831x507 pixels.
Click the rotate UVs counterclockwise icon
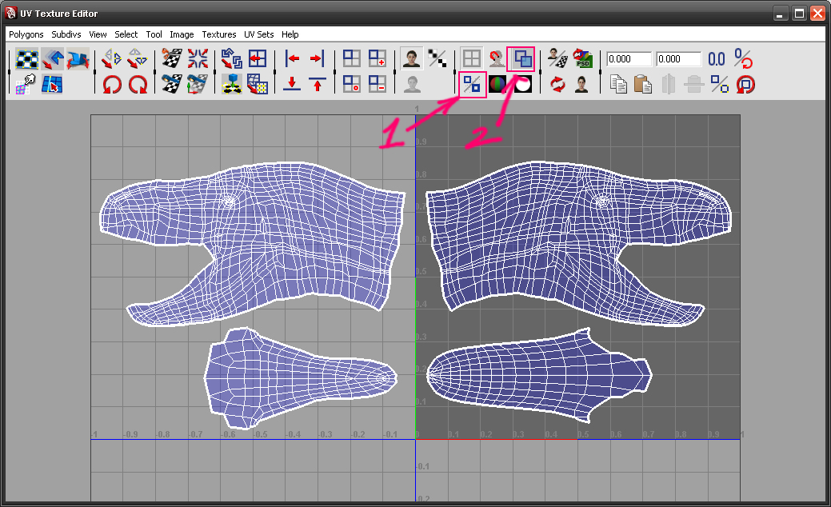(x=112, y=83)
